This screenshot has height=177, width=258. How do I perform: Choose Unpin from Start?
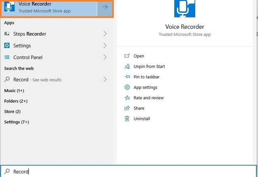149,66
